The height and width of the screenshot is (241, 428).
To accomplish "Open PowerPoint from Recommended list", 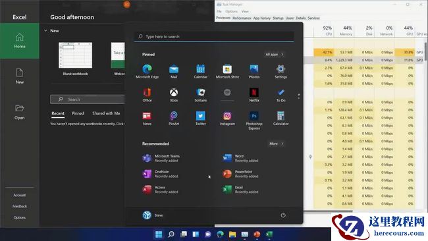I will (240, 174).
